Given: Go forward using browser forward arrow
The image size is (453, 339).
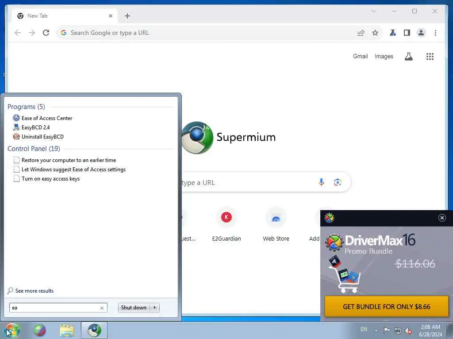Looking at the screenshot, I should coord(32,33).
